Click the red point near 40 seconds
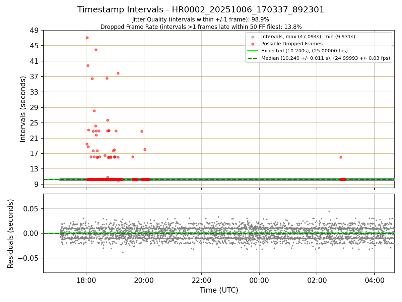The image size is (402, 302). pos(88,65)
